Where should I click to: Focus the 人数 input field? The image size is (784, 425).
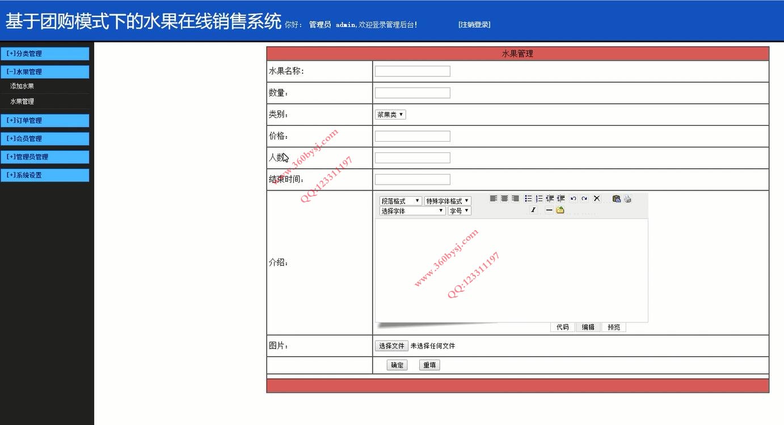[x=412, y=158]
